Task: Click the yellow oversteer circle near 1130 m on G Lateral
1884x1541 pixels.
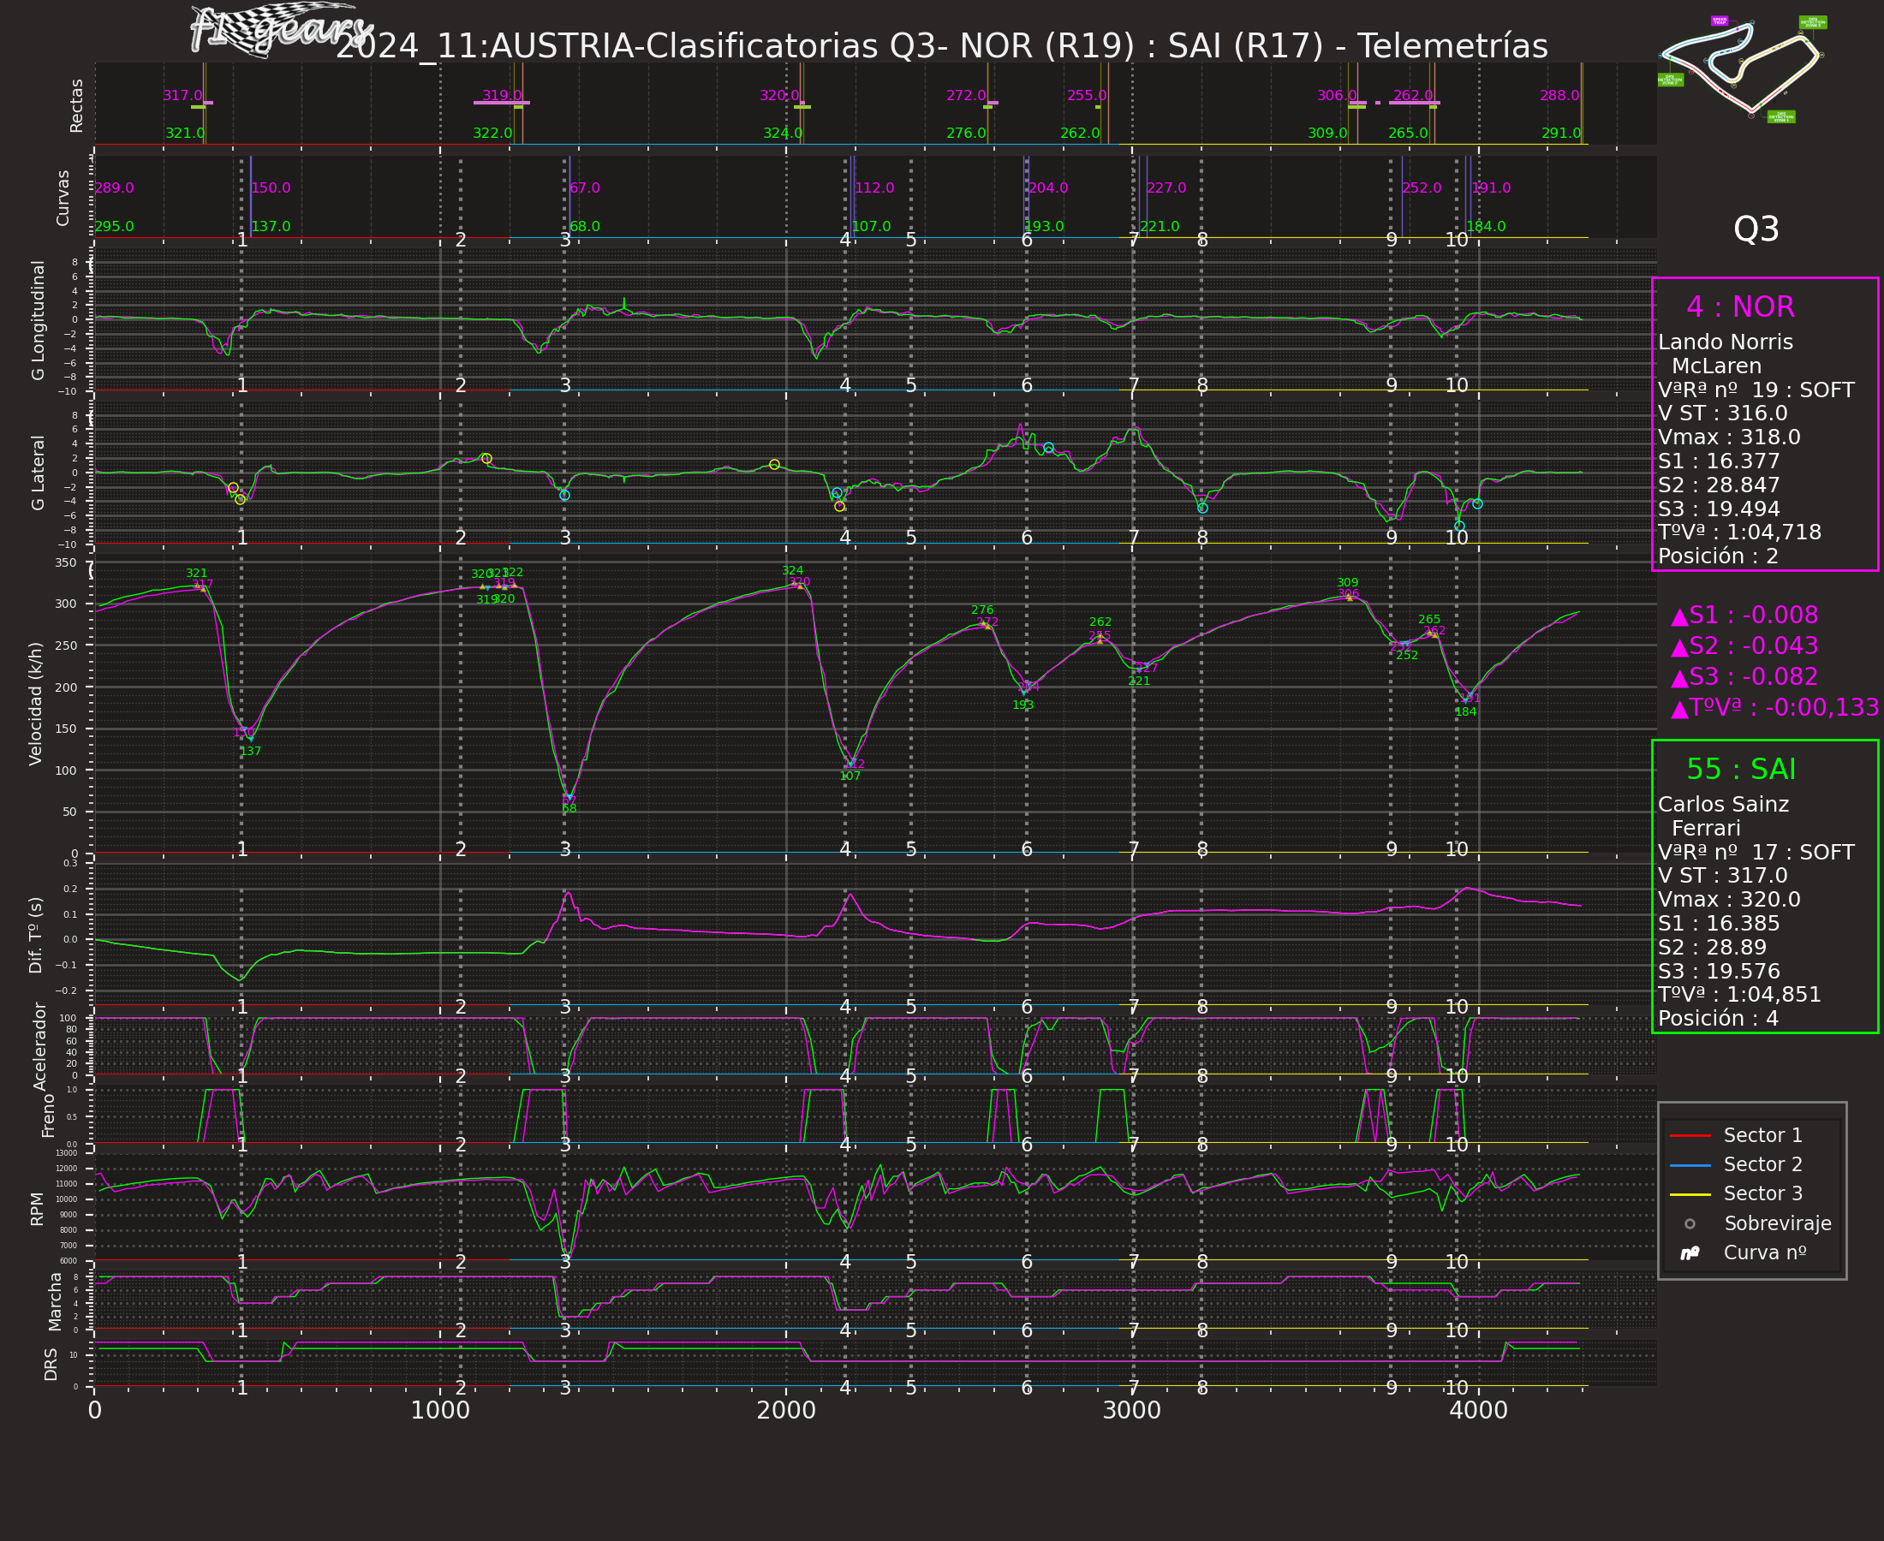Action: 486,459
